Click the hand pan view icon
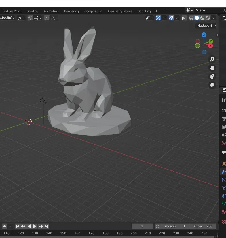The image size is (226, 238). 212,68
